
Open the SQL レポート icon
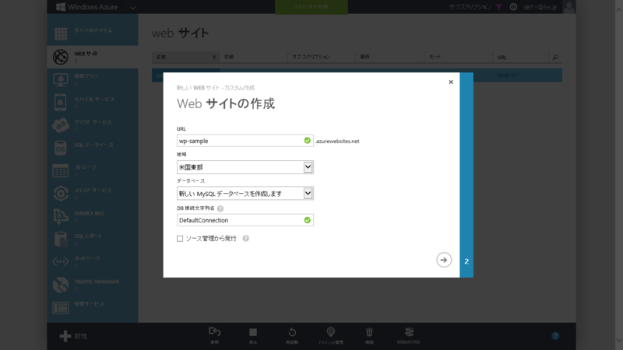[x=61, y=239]
